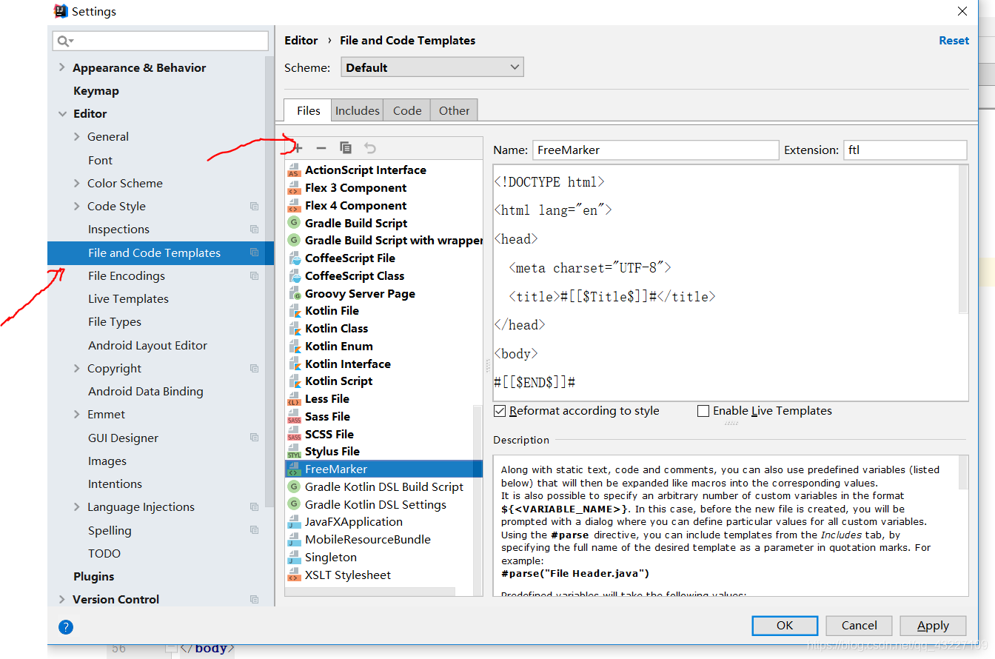Toggle Reformat according to style checkbox

point(500,411)
